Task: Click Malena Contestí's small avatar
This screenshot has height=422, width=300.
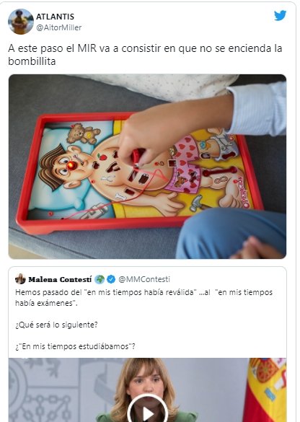Action: coord(20,279)
